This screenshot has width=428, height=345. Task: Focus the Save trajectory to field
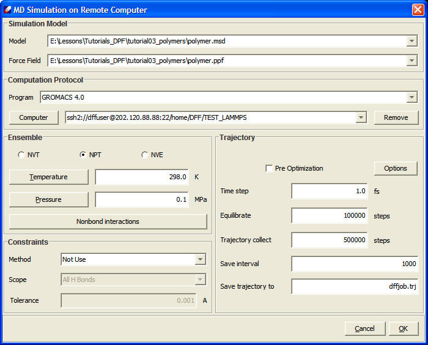(x=354, y=286)
